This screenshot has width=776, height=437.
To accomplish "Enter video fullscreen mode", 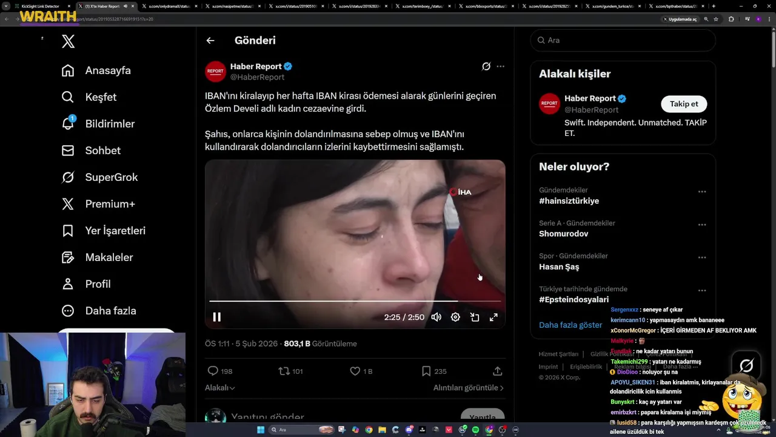I will [x=493, y=317].
